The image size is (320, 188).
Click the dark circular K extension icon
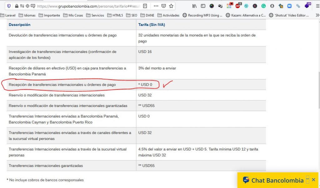tap(255, 6)
